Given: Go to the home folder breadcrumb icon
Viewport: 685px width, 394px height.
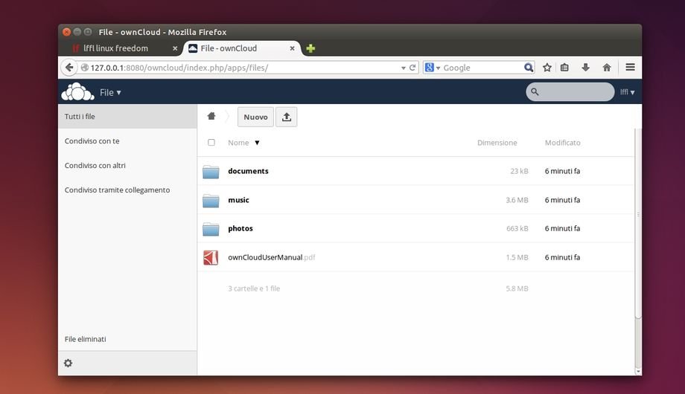Looking at the screenshot, I should pyautogui.click(x=211, y=117).
